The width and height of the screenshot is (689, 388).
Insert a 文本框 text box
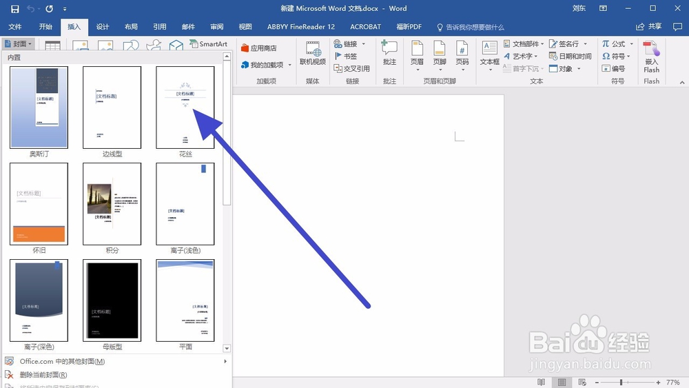click(489, 56)
